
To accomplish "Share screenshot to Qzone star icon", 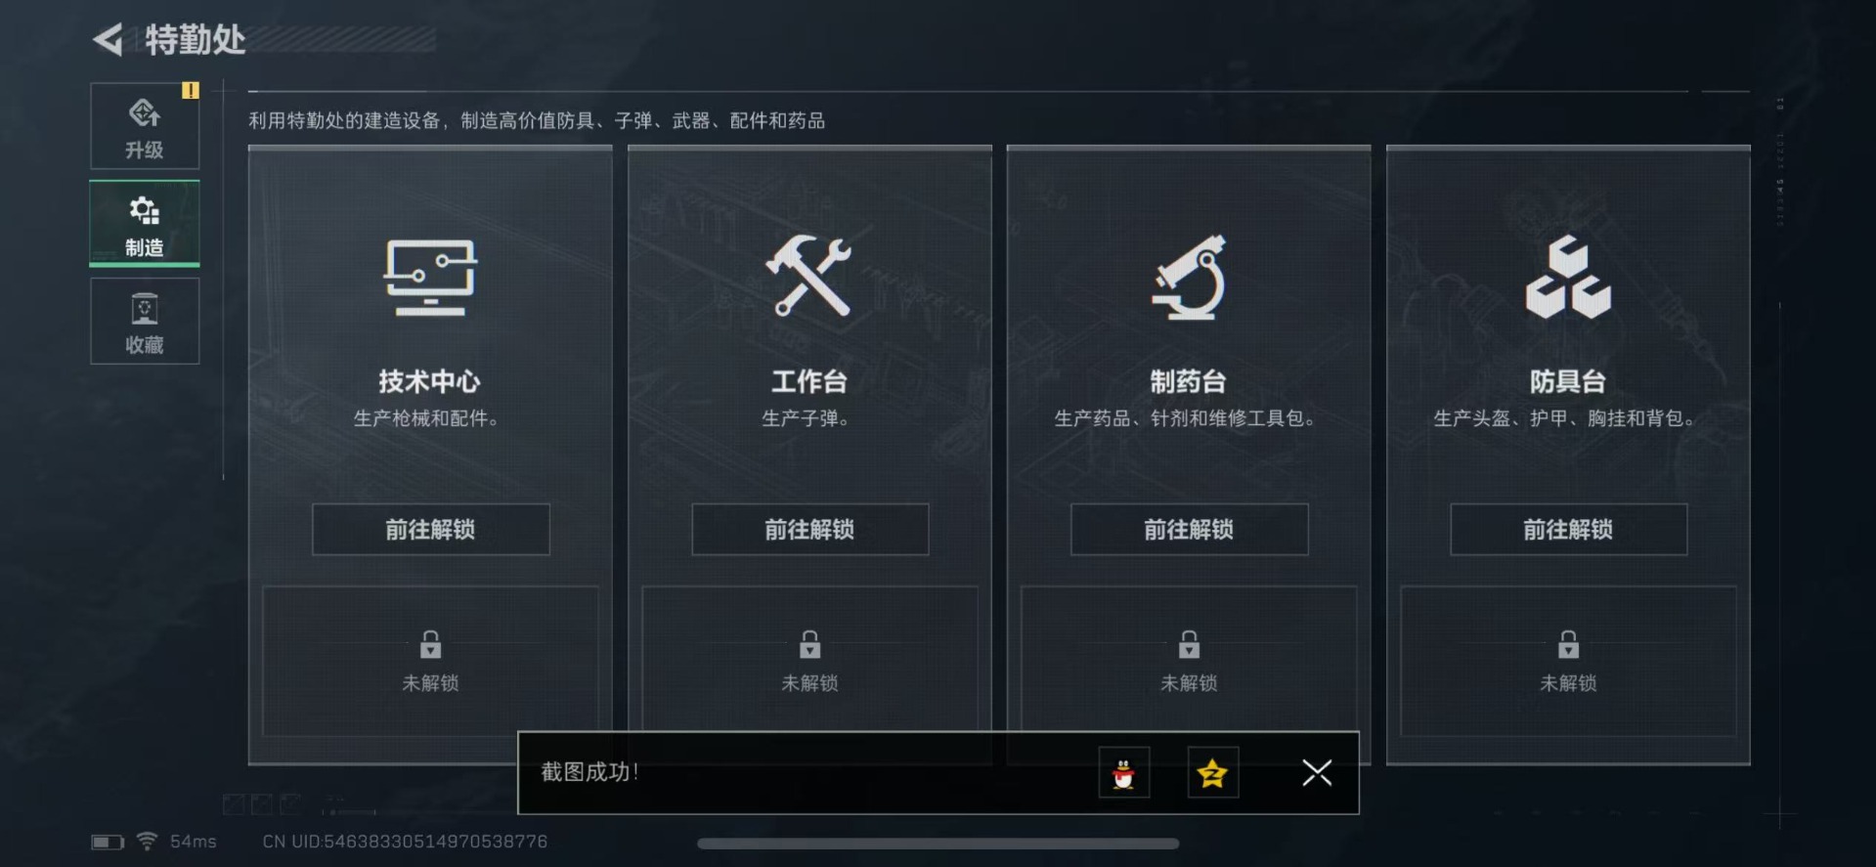I will pos(1212,773).
